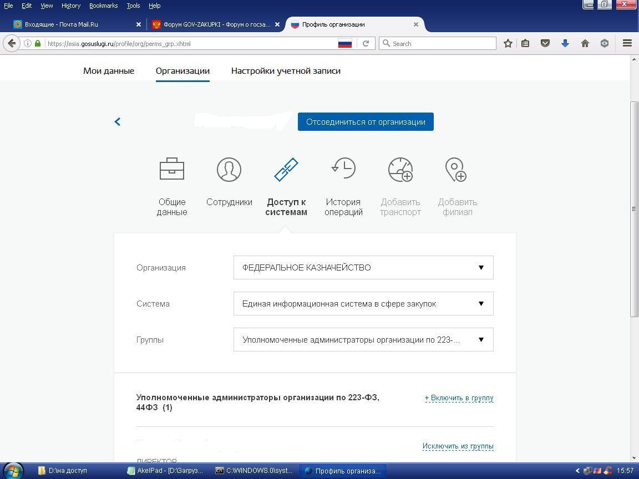This screenshot has height=479, width=639.
Task: Click the Исключить из группы link
Action: (458, 446)
